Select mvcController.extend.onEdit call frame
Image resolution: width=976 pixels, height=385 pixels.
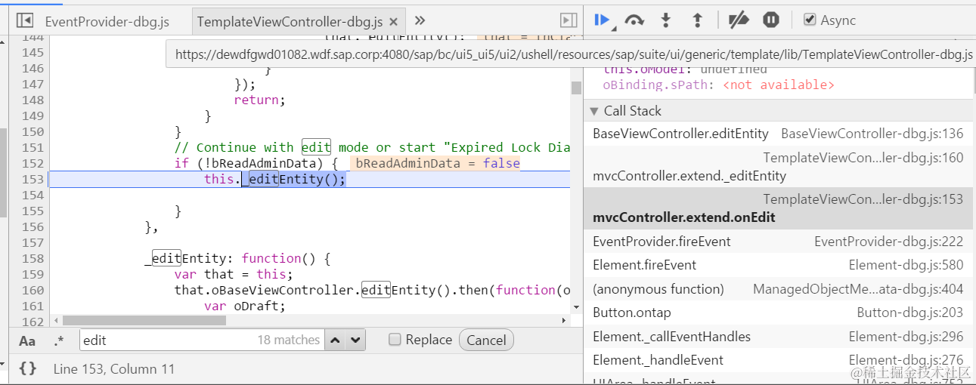[778, 208]
